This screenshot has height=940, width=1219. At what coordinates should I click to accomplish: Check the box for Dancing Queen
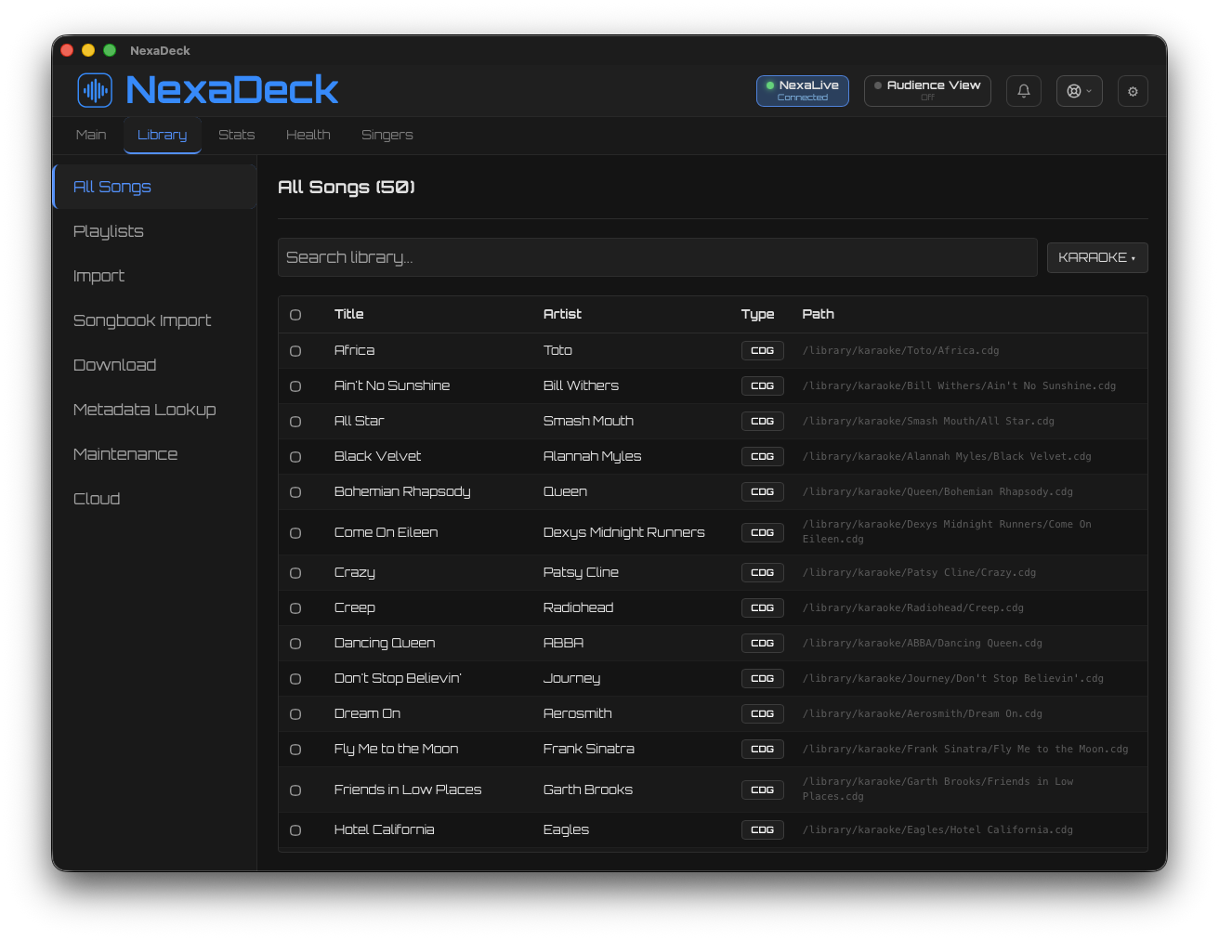coord(295,644)
